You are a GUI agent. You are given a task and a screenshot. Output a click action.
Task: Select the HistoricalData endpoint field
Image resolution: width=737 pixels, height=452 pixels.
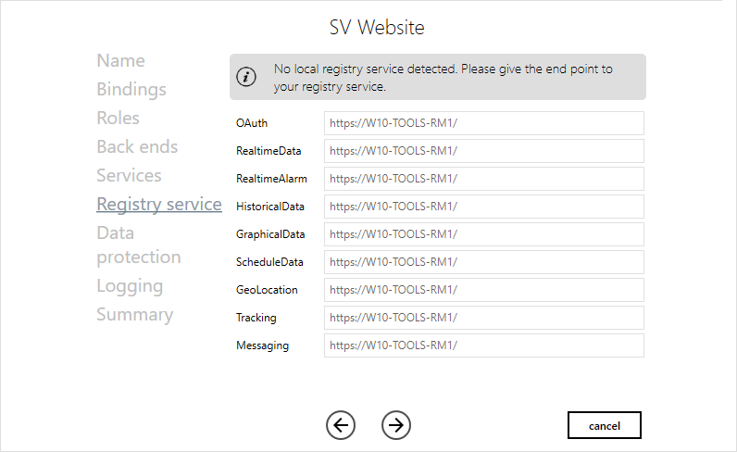tap(483, 207)
